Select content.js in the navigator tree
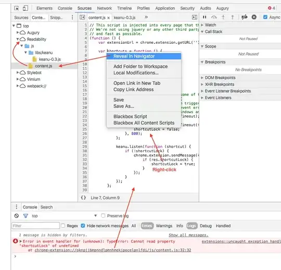This screenshot has height=270, width=281. pos(44,66)
